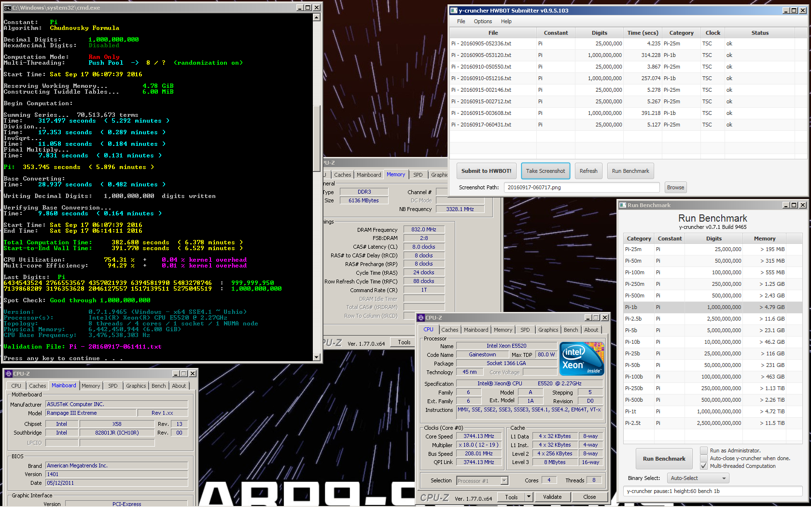This screenshot has height=507, width=811.
Task: Click Browse button next to Screenshot Path
Action: click(x=675, y=187)
